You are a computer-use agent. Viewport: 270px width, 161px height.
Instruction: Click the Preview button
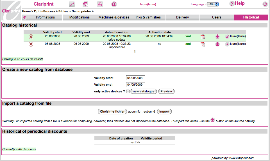[166, 92]
